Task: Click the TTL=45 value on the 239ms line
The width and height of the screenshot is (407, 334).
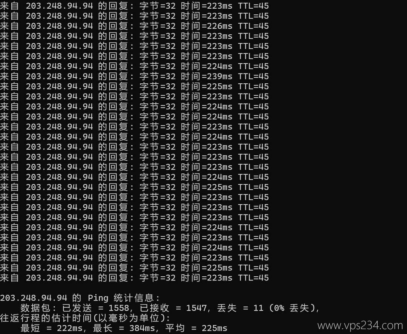Action: point(253,77)
